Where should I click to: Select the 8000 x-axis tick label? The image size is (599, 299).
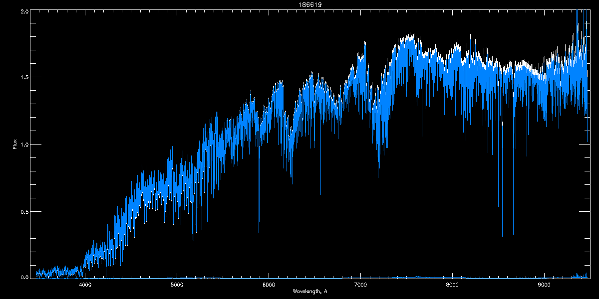coord(452,285)
